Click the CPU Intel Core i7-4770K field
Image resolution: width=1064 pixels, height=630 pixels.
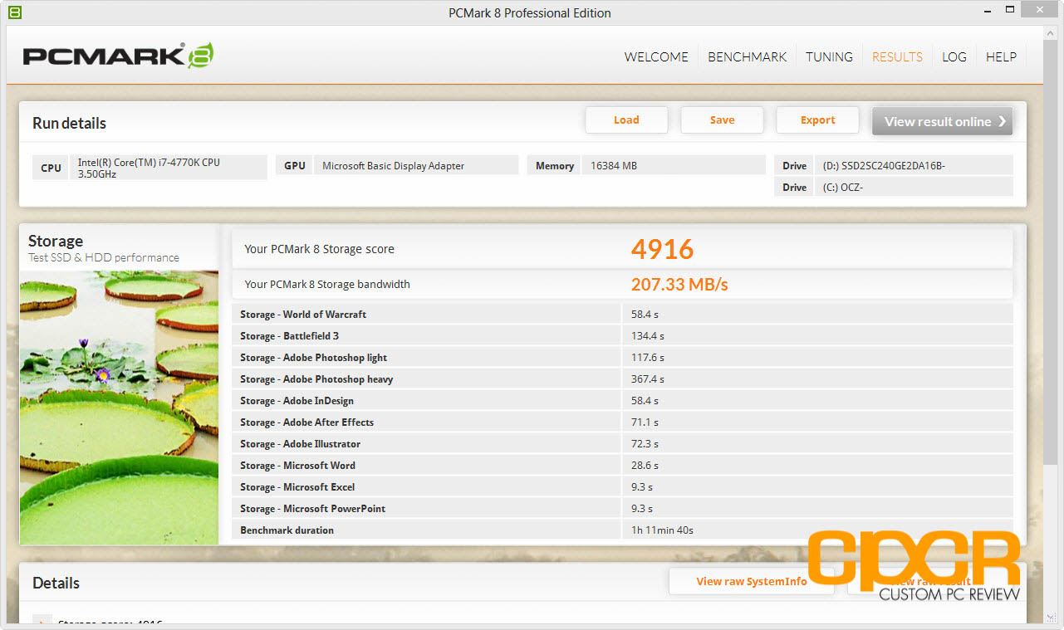point(150,168)
